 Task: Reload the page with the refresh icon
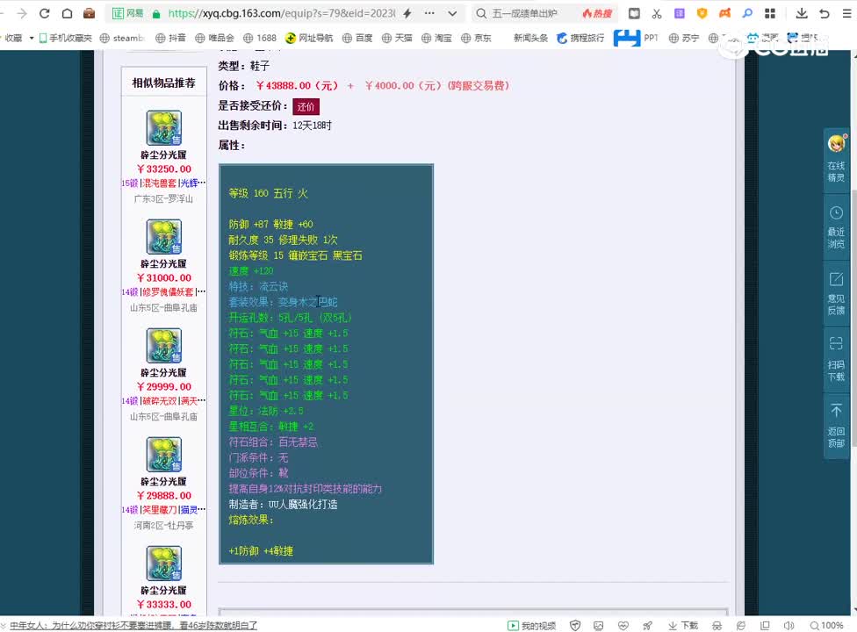[44, 13]
